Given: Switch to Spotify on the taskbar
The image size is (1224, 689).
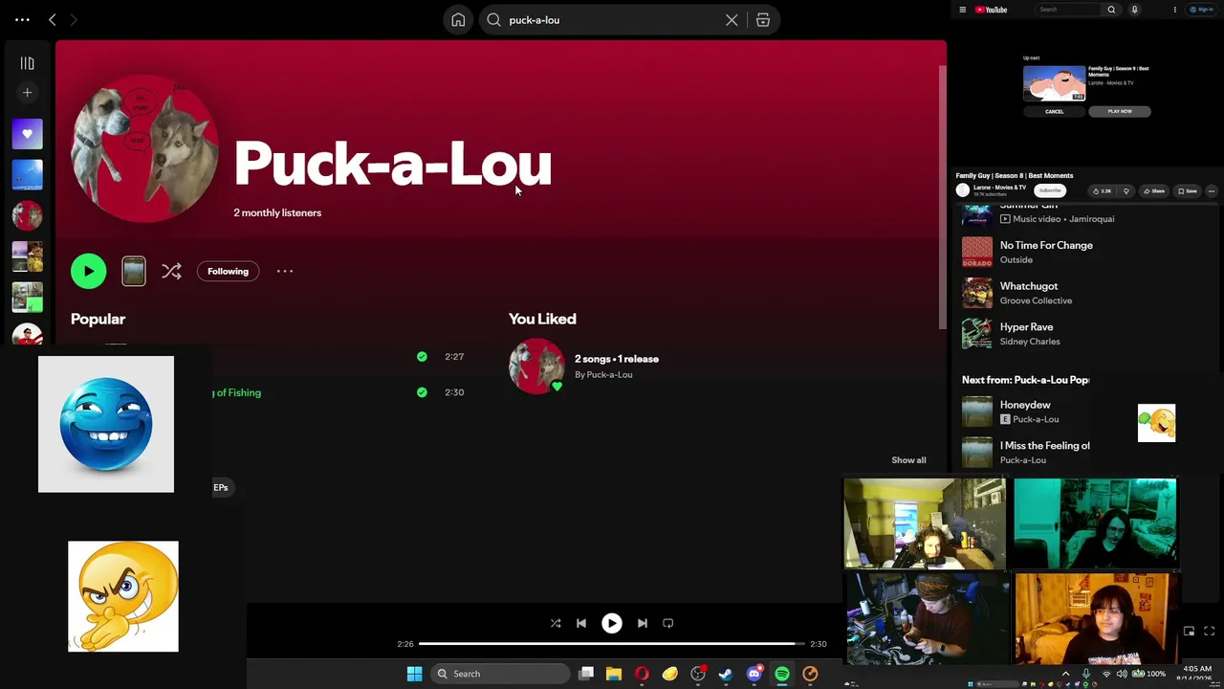Looking at the screenshot, I should 782,674.
